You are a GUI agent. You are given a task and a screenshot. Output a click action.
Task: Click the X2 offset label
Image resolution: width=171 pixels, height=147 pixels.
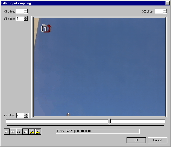click(x=148, y=11)
